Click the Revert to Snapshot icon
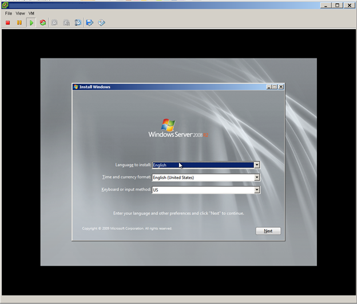Viewport: 357px width, 304px height. [x=66, y=22]
